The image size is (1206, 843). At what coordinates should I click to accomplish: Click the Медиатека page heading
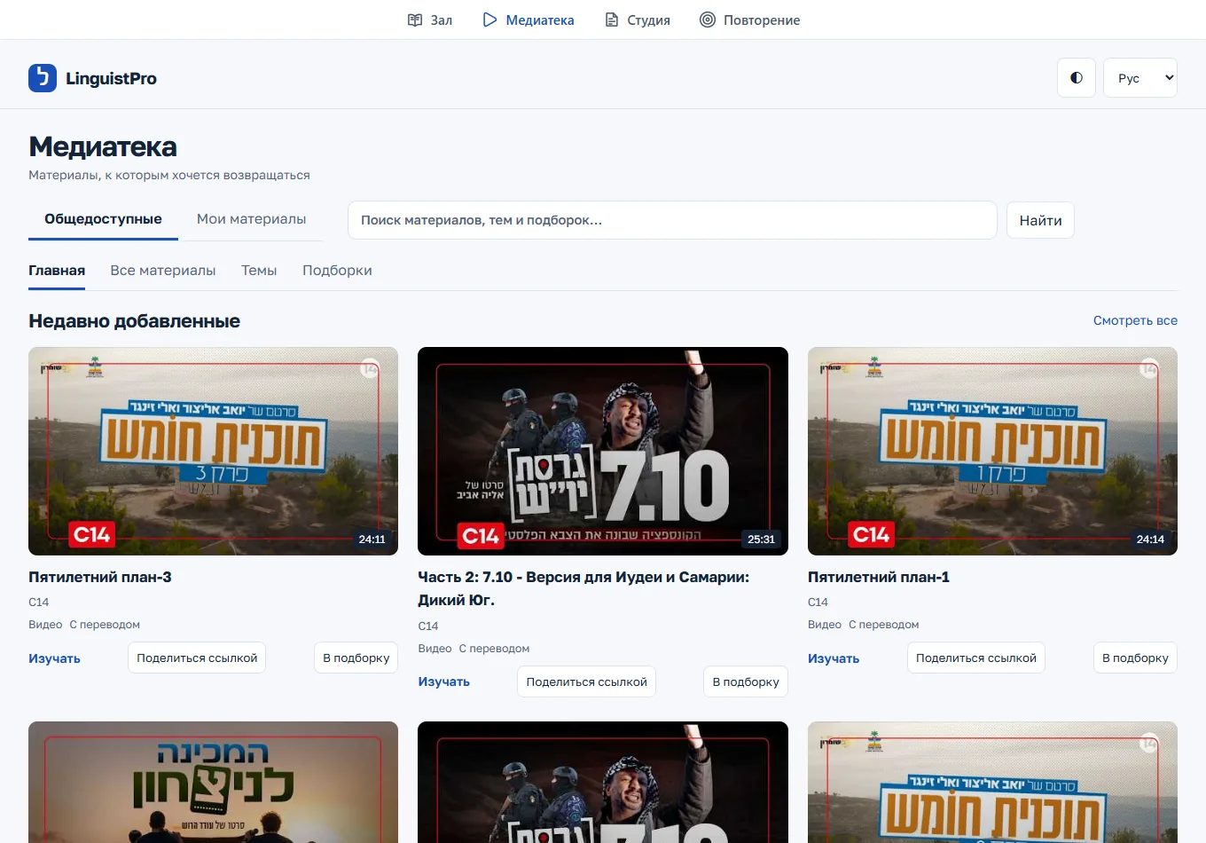pos(103,146)
